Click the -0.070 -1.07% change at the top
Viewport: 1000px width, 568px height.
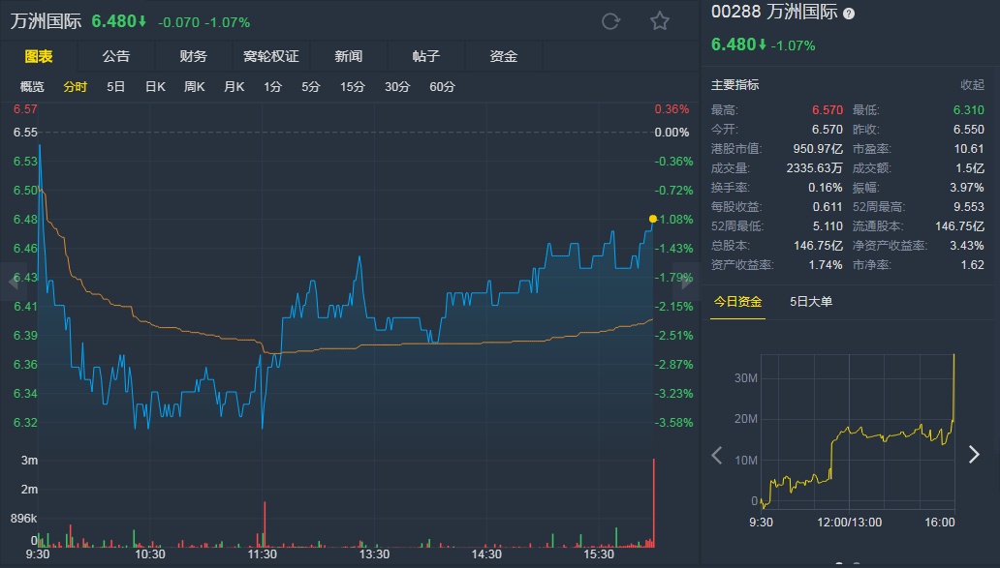coord(204,22)
